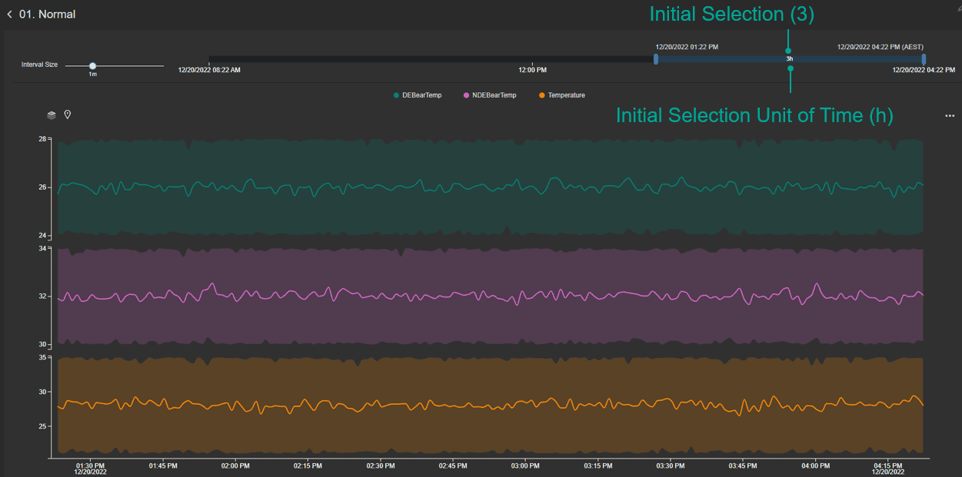Click the 03:00 PM x-axis label

tap(525, 465)
